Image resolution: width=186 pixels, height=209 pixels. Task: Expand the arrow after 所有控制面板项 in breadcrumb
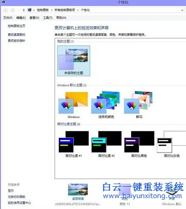click(x=78, y=10)
